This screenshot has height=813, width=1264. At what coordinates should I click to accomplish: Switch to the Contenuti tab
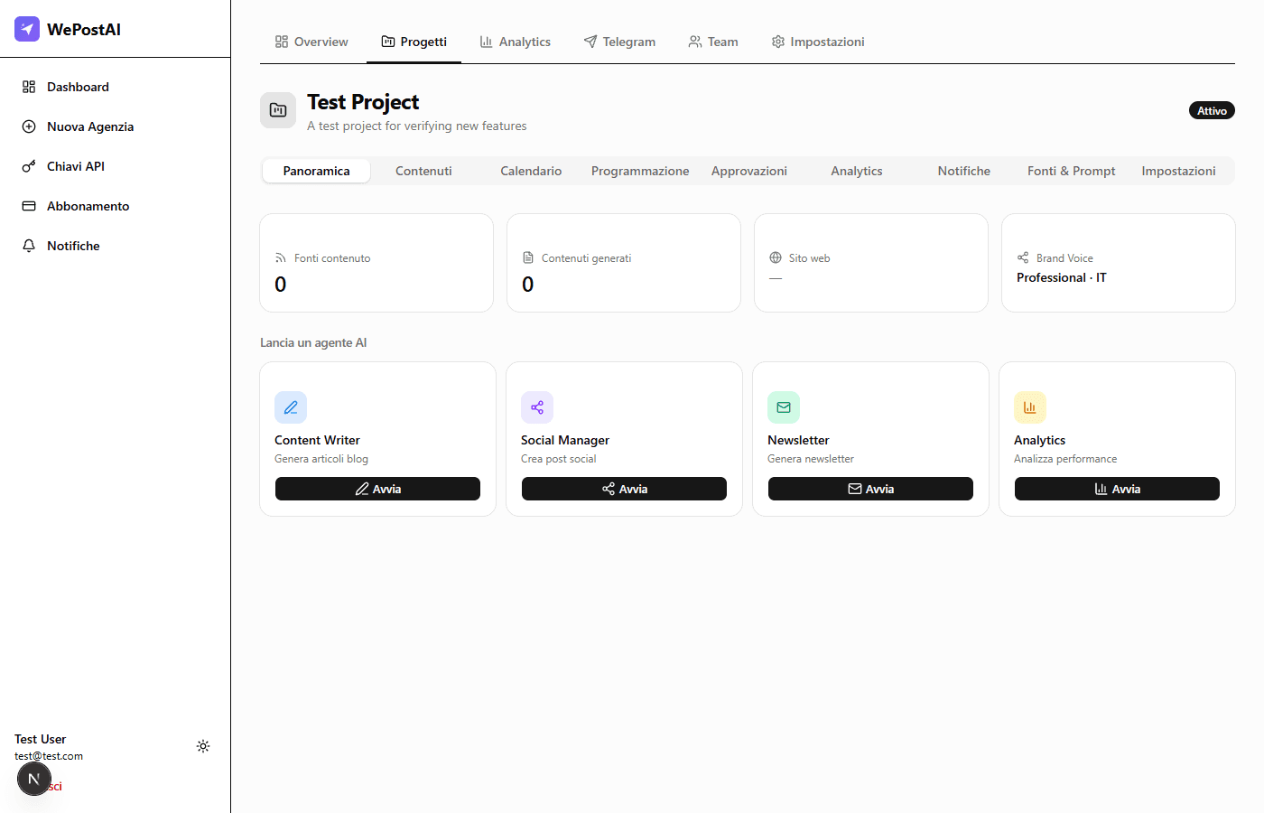pos(423,171)
